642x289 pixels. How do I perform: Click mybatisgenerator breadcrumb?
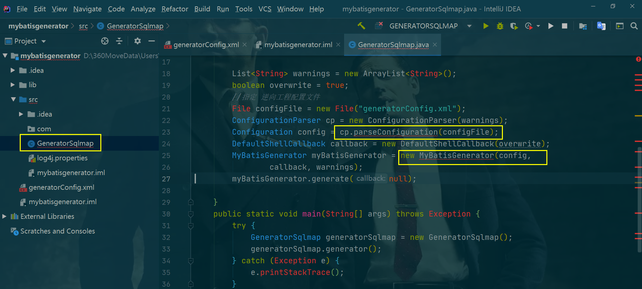[38, 26]
